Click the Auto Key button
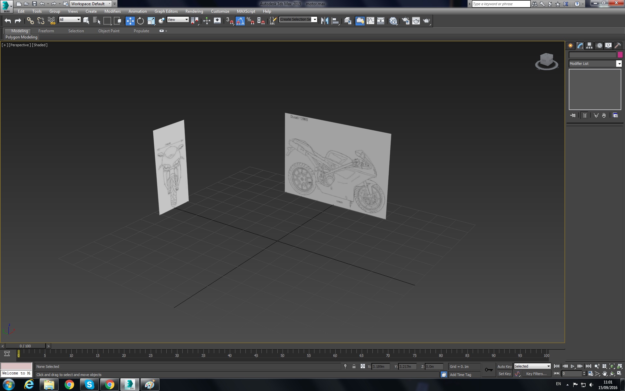625x391 pixels. click(504, 367)
